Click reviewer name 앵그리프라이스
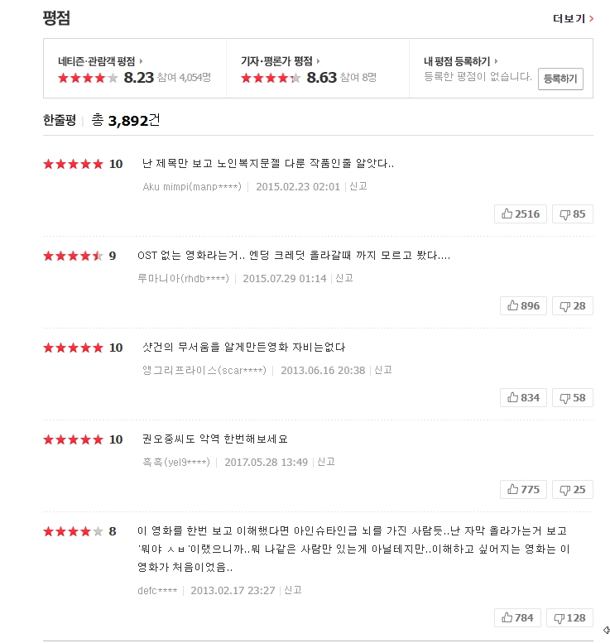This screenshot has width=610, height=643. pos(204,370)
